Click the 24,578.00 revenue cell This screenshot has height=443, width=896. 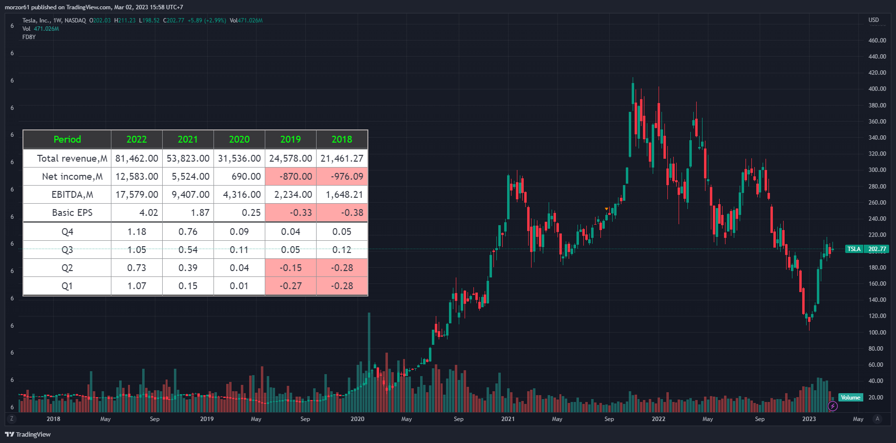[x=291, y=158]
